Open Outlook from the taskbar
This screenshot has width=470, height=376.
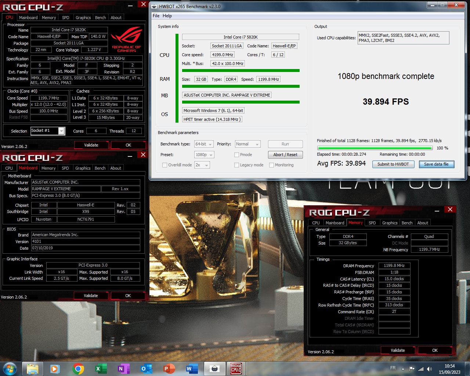point(146,369)
